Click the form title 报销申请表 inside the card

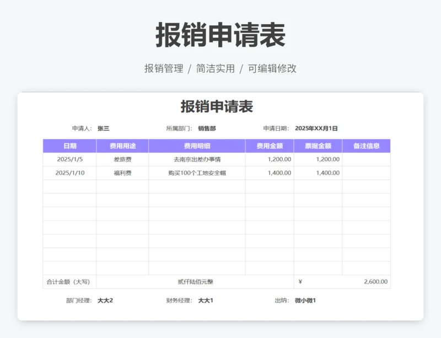(x=217, y=106)
